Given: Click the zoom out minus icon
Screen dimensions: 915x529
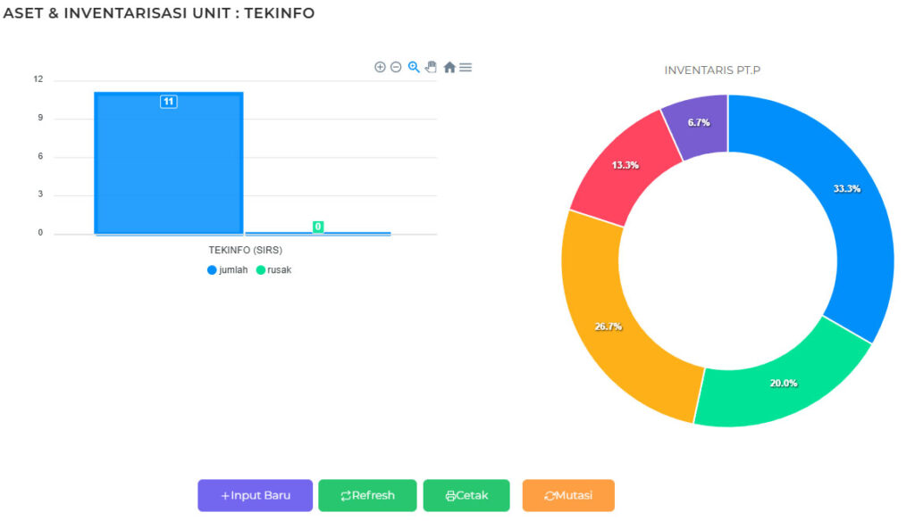Looking at the screenshot, I should pos(396,67).
